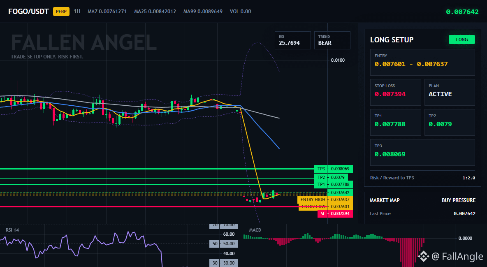Click the TP2 0.0079 card
This screenshot has height=267, width=487.
450,122
